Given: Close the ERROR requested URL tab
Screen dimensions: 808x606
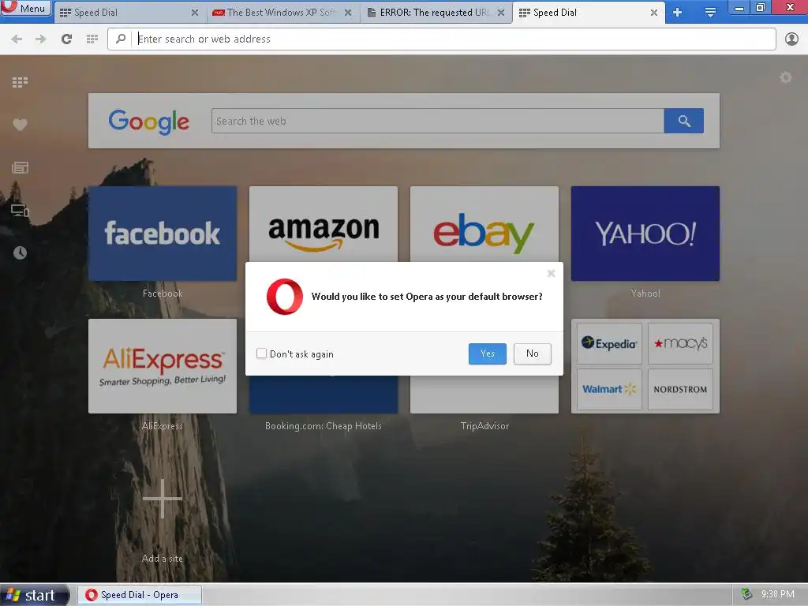Looking at the screenshot, I should pos(501,13).
